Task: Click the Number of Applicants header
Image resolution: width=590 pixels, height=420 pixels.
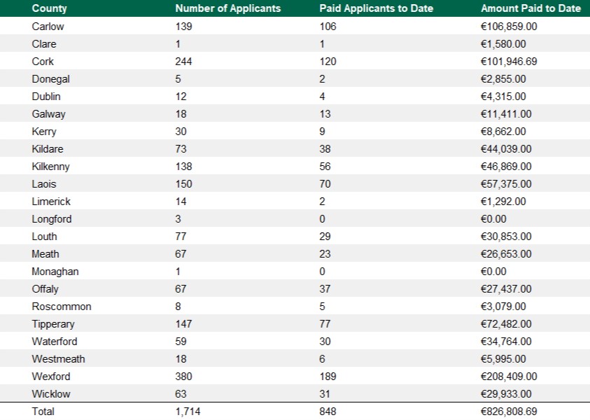Action: (x=227, y=8)
